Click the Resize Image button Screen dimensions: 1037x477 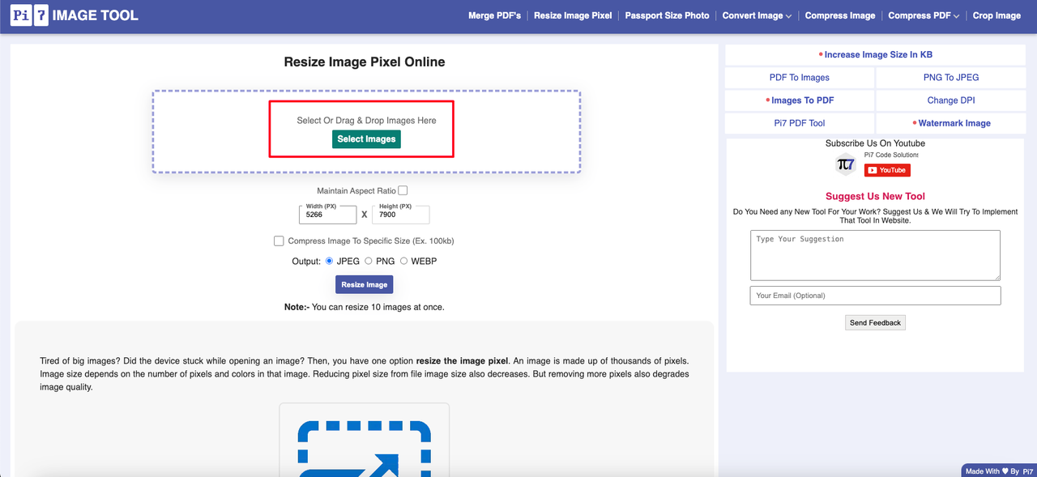(x=365, y=284)
